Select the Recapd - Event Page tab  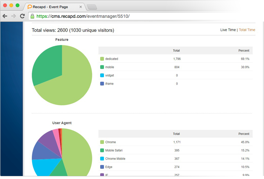coord(56,7)
